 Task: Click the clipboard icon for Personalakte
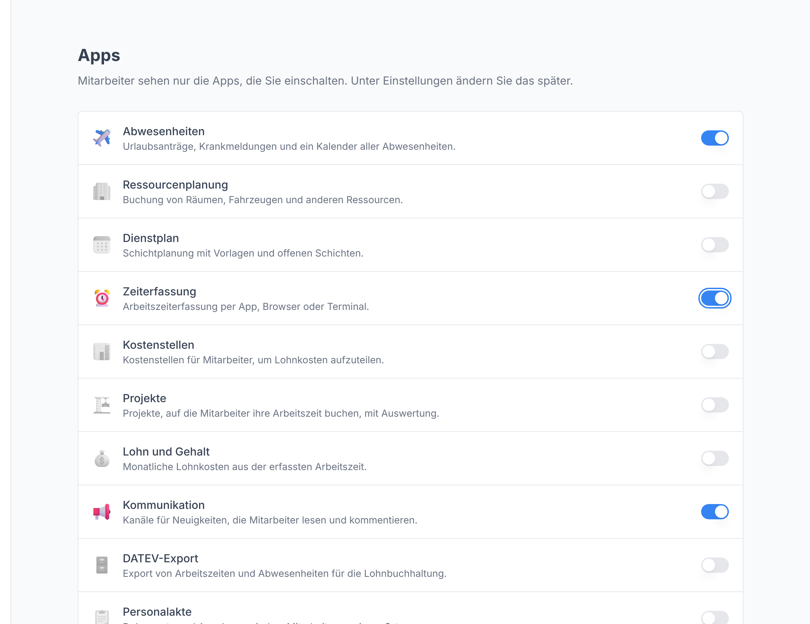pyautogui.click(x=102, y=617)
